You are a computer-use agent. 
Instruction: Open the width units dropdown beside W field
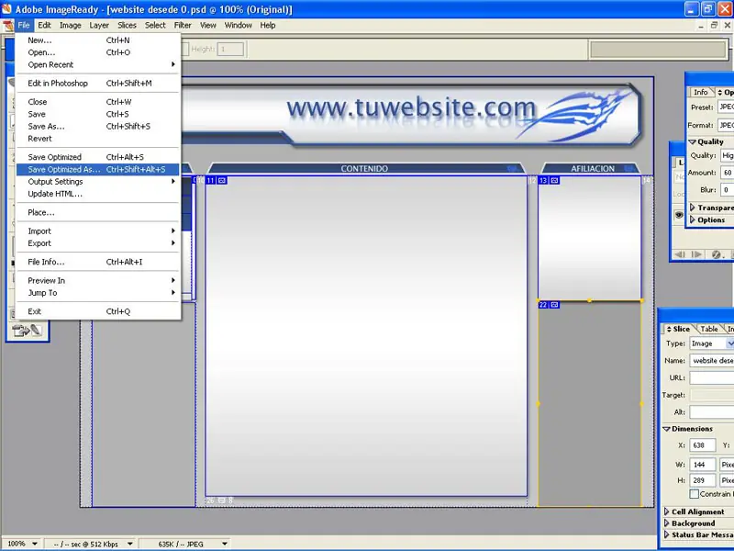pyautogui.click(x=727, y=465)
